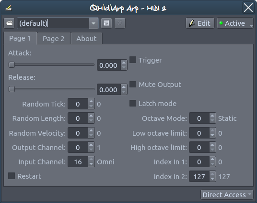Decrease Index In 2 spinner value
The image size is (257, 203).
[212, 179]
